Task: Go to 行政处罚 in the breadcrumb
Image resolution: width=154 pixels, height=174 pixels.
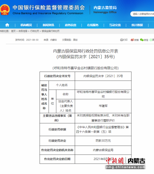Action: click(x=35, y=31)
